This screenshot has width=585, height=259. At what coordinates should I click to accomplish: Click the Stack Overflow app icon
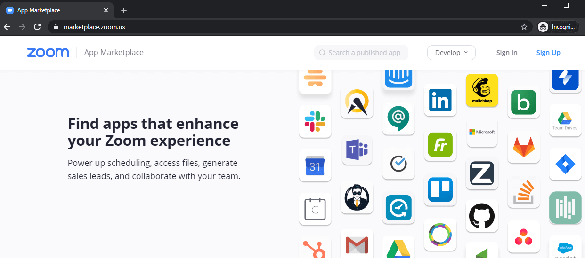[x=524, y=192]
